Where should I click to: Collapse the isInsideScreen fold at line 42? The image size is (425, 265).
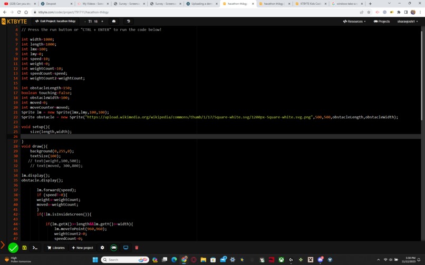tap(20, 215)
